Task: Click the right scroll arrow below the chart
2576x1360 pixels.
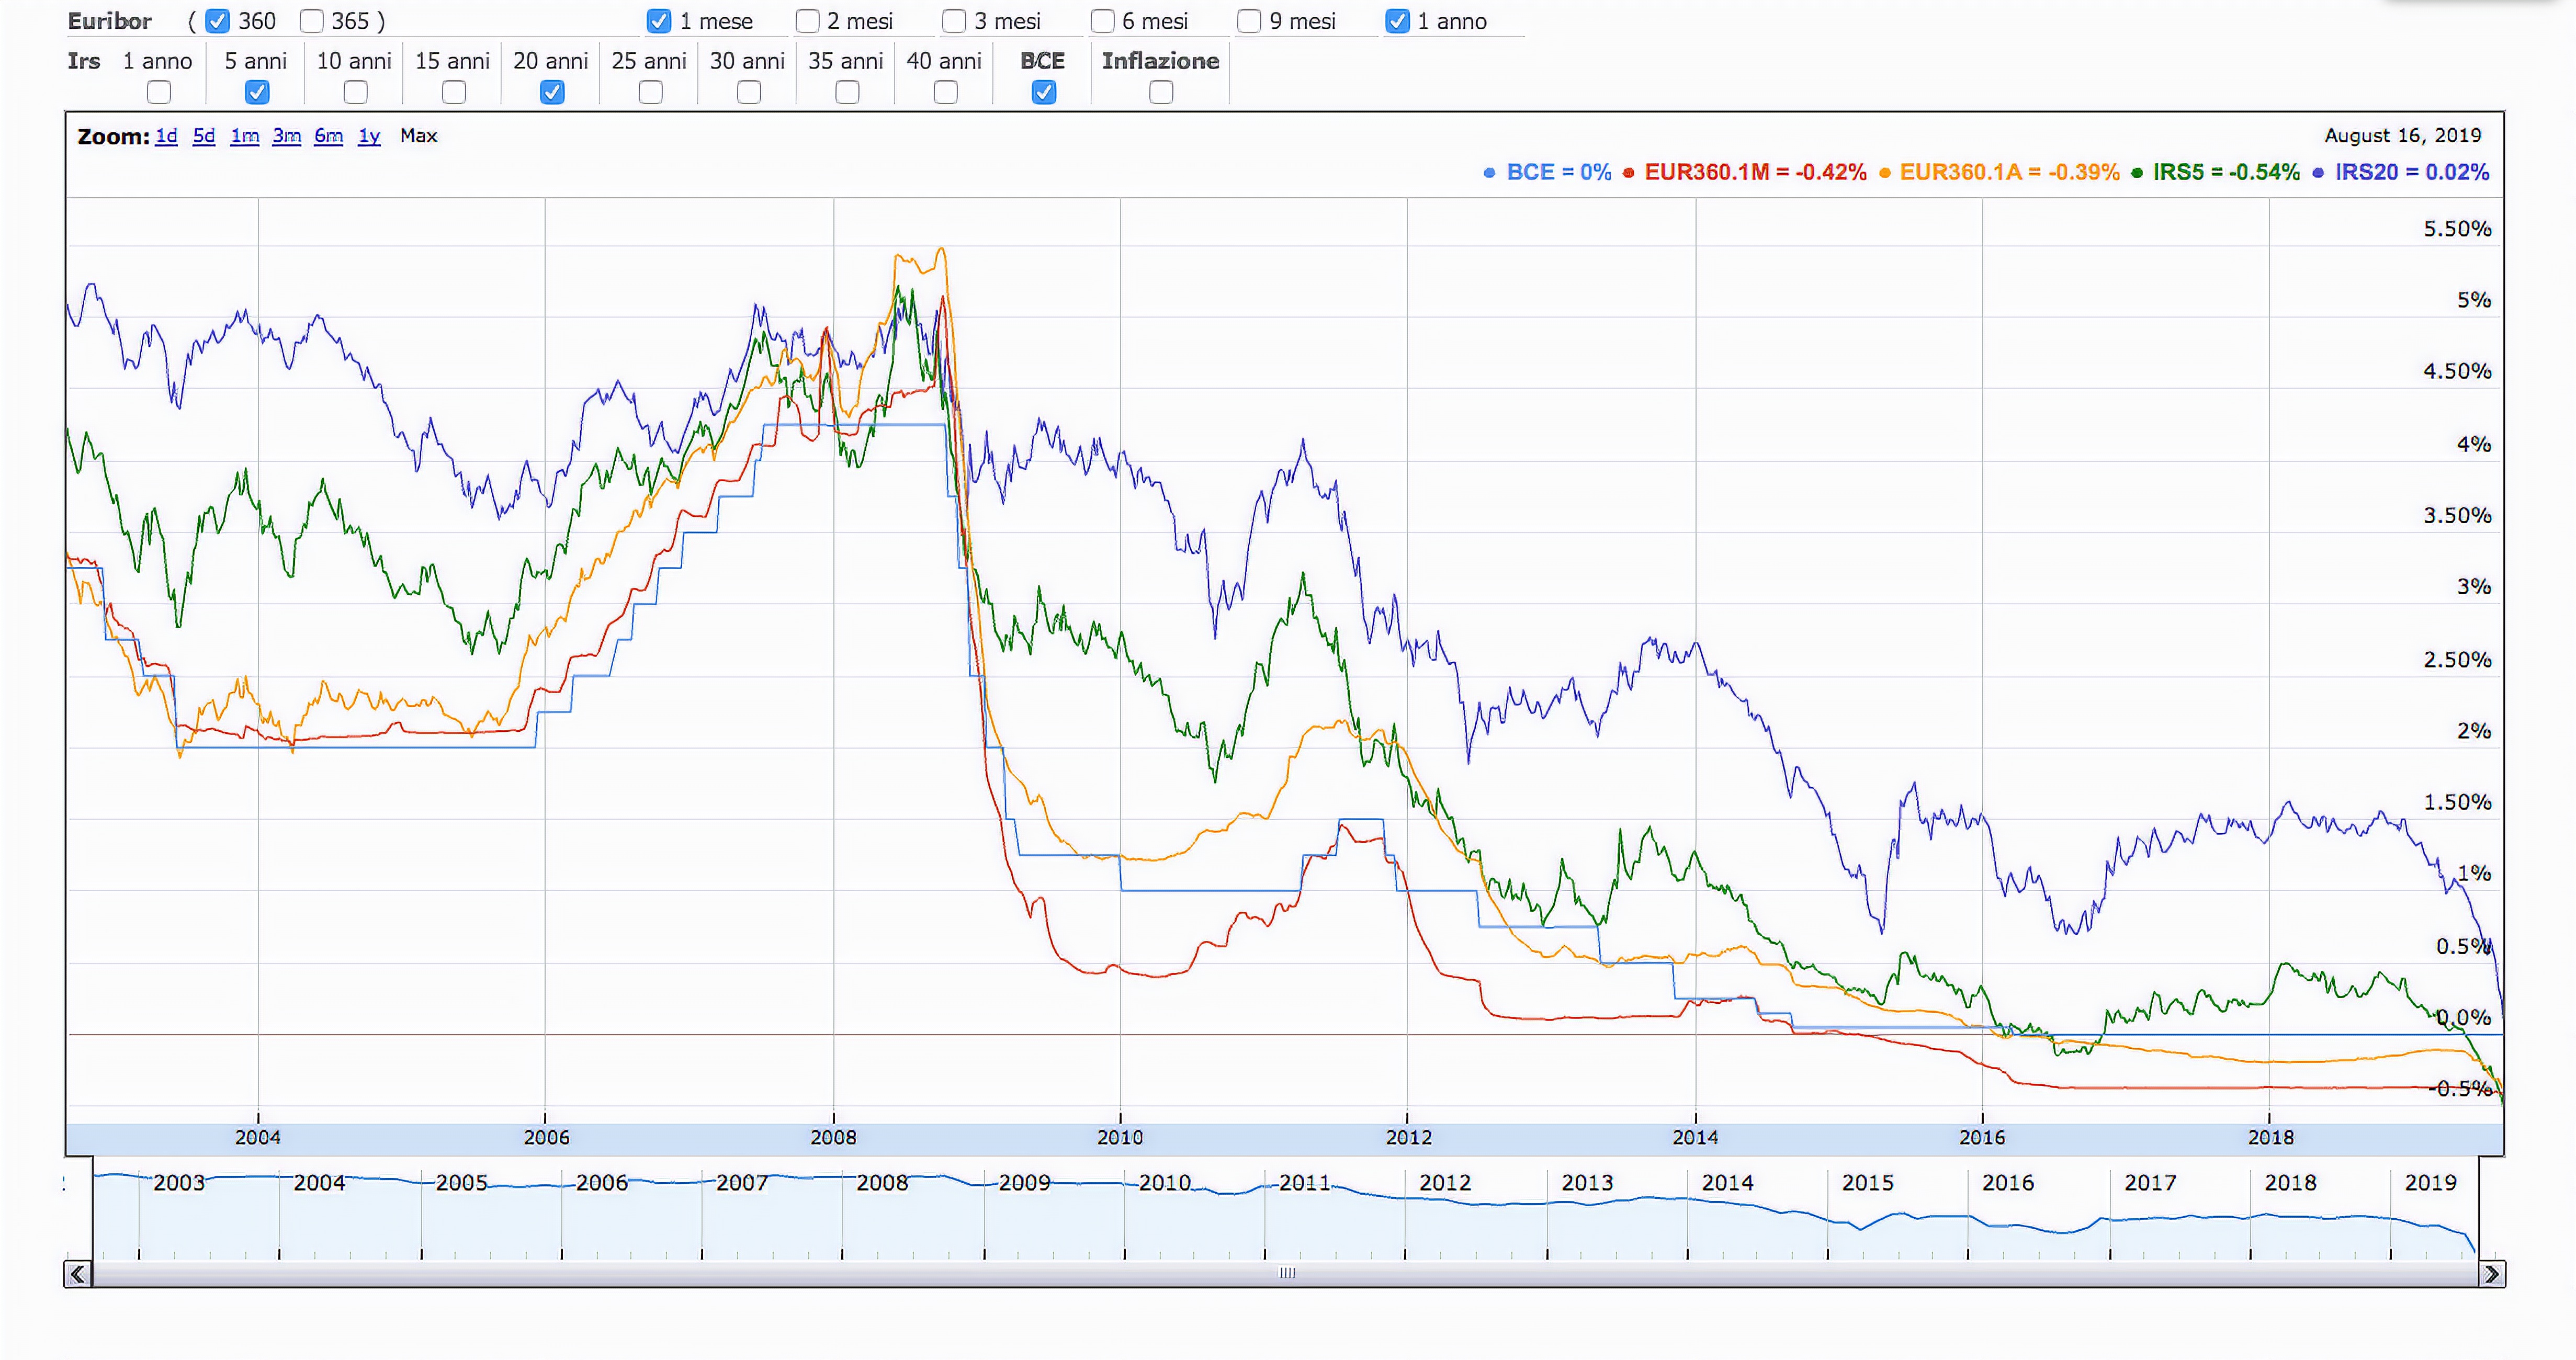Action: 2491,1273
